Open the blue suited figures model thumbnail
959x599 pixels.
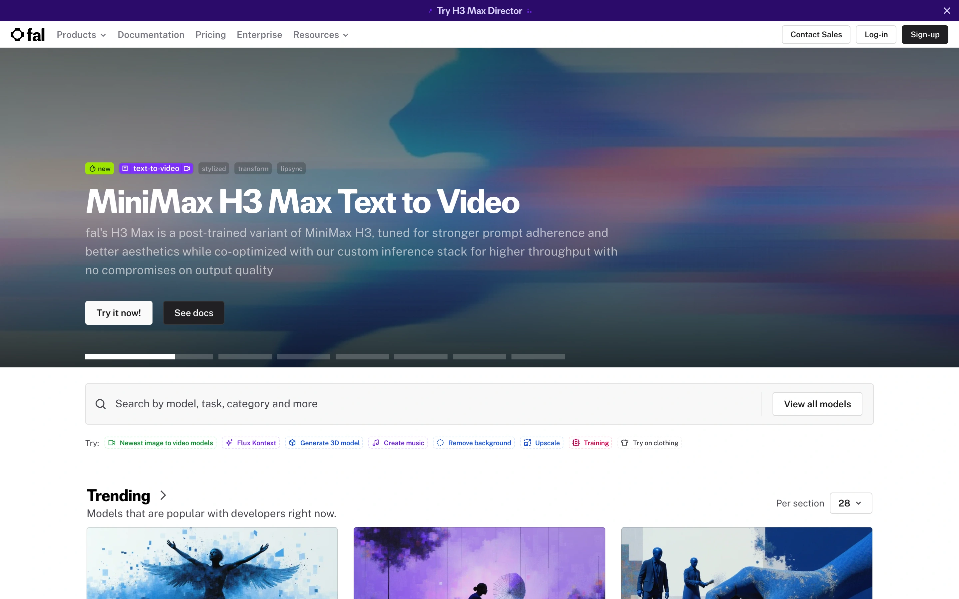point(747,563)
